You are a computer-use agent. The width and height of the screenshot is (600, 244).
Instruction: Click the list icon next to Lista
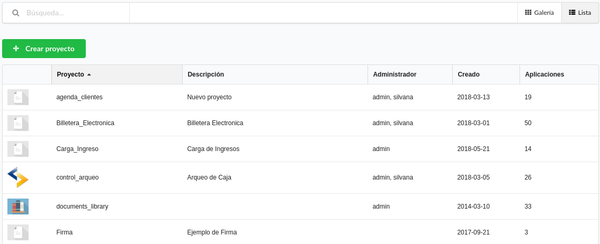pos(572,12)
